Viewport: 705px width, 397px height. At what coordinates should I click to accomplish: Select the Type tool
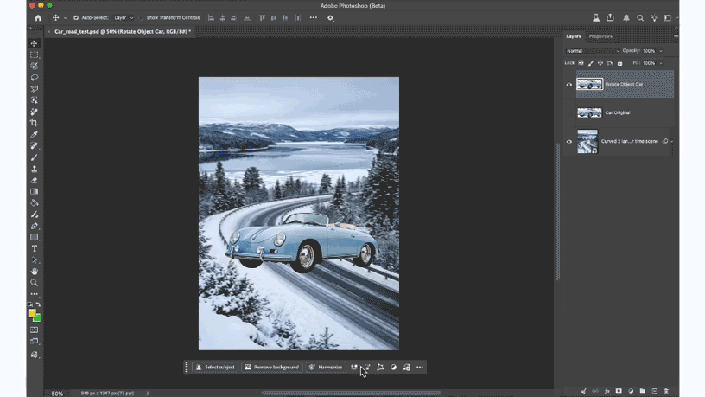click(x=35, y=248)
